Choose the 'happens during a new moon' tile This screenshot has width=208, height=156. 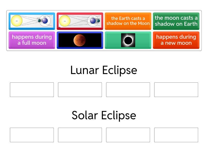pos(176,40)
